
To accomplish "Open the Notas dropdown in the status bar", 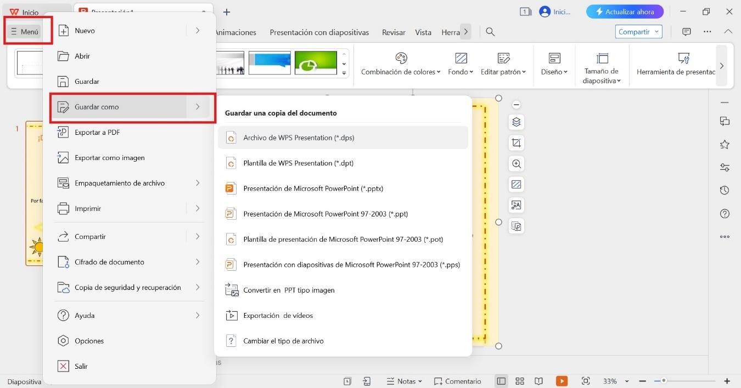I will (x=405, y=381).
